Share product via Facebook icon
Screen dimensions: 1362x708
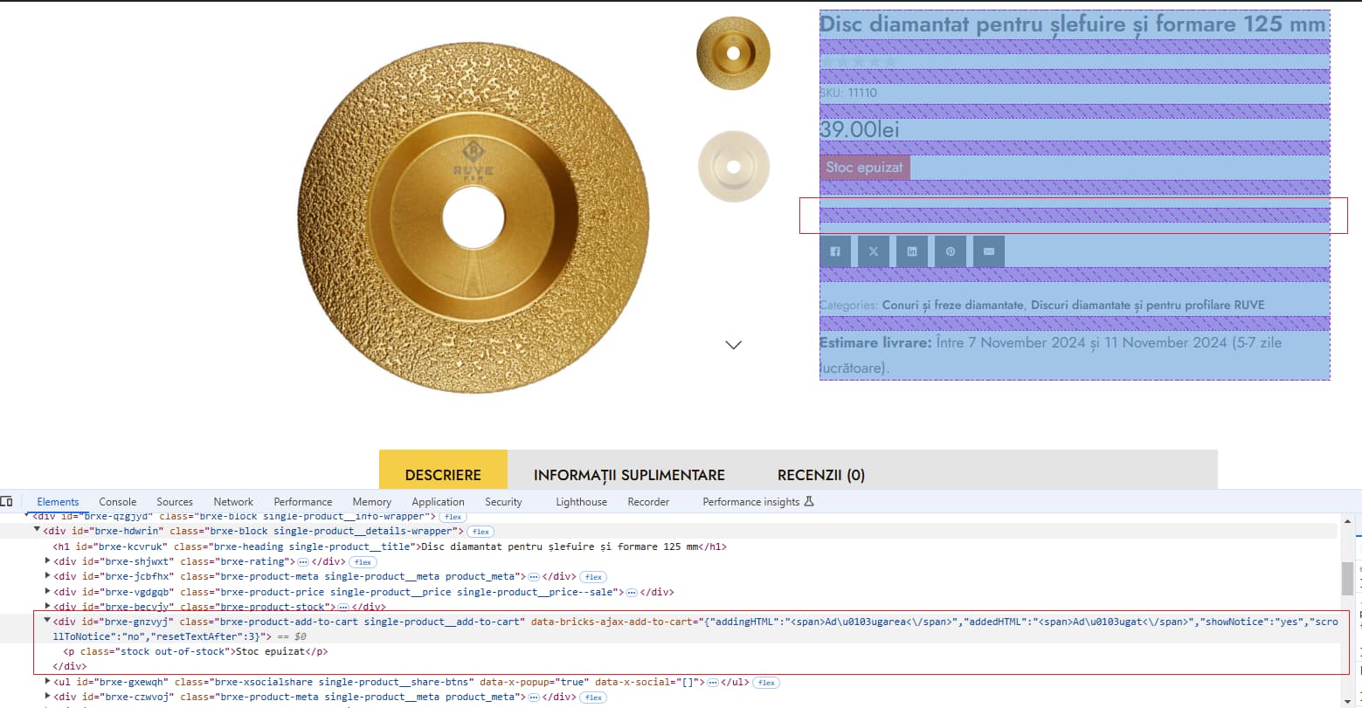[x=835, y=251]
